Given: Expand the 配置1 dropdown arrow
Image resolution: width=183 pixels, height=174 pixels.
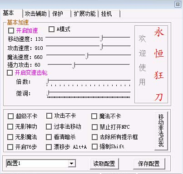Looking at the screenshot, I should [71, 164].
